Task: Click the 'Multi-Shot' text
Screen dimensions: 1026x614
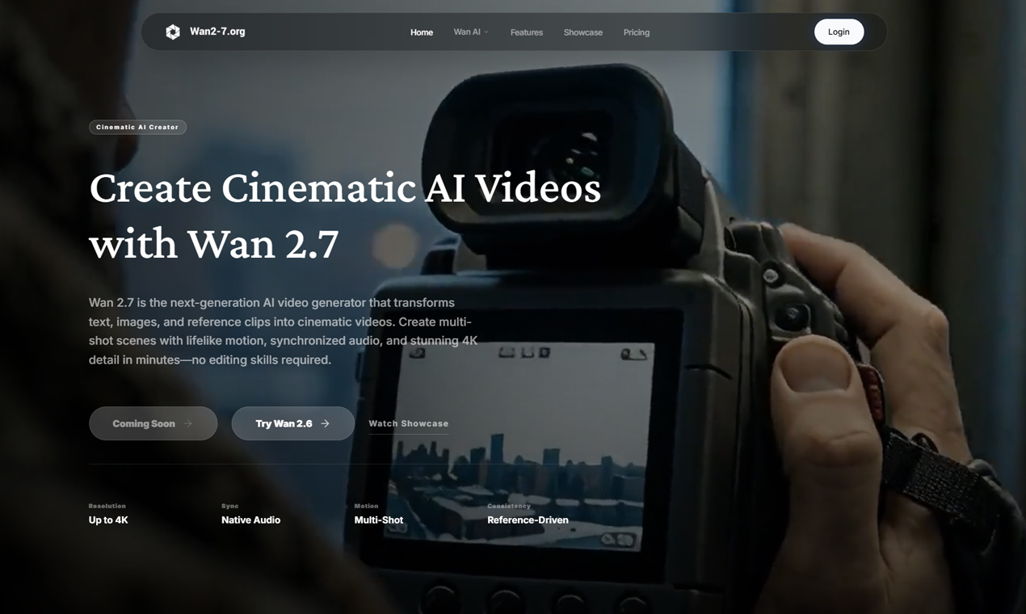Action: click(379, 520)
